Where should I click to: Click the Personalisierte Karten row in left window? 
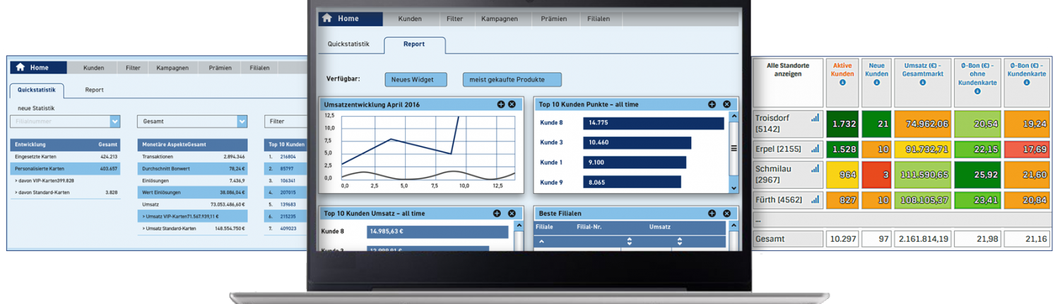pyautogui.click(x=65, y=169)
